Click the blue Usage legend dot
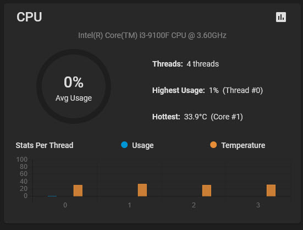 pyautogui.click(x=124, y=145)
